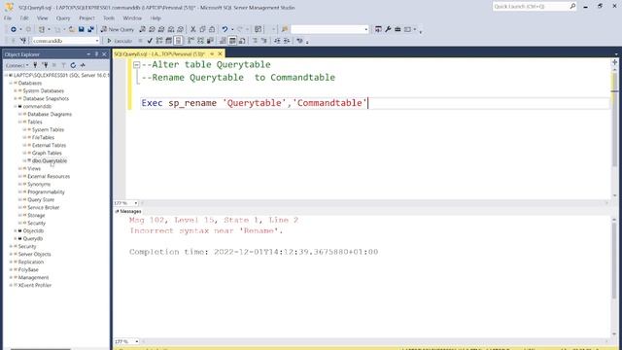The height and width of the screenshot is (350, 622).
Task: Click the Query Options icon
Action: click(x=168, y=41)
